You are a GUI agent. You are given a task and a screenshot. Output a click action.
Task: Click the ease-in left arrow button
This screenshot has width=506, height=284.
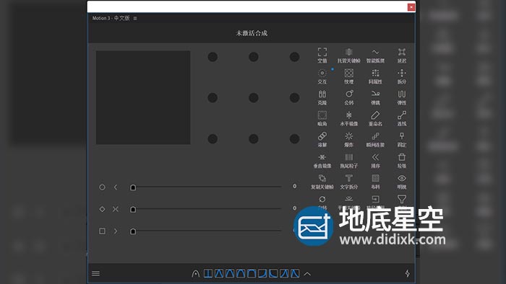click(x=116, y=187)
